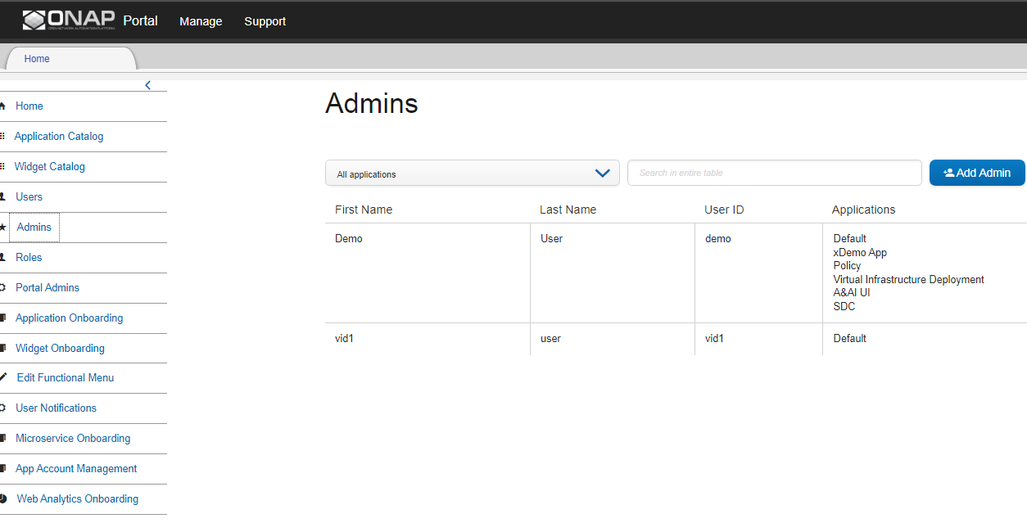Open Edit Functional Menu page
This screenshot has height=532, width=1027.
(66, 377)
